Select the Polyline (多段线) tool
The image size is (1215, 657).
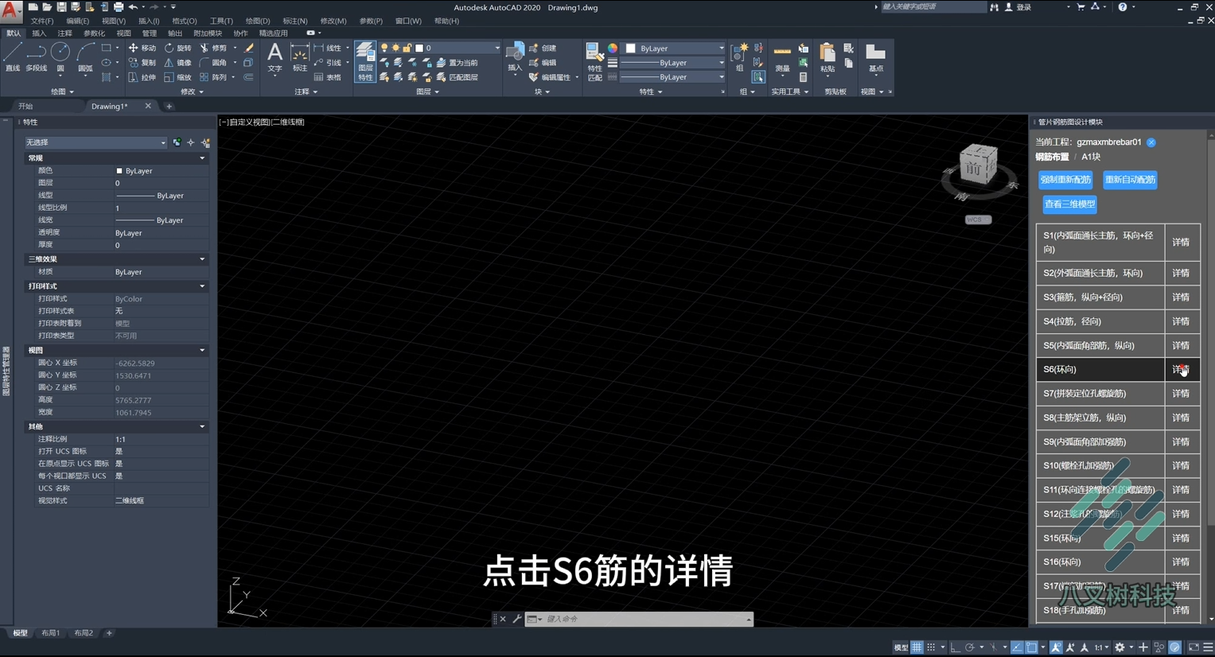coord(37,57)
